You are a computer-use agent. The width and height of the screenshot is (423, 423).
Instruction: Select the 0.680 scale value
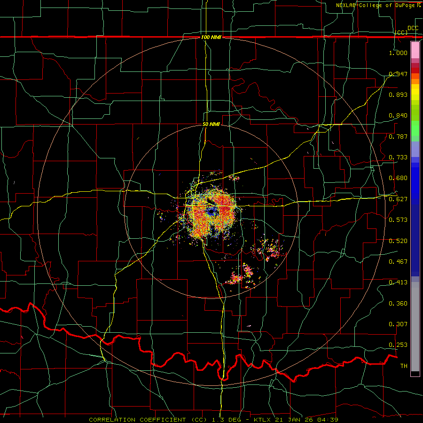click(398, 178)
